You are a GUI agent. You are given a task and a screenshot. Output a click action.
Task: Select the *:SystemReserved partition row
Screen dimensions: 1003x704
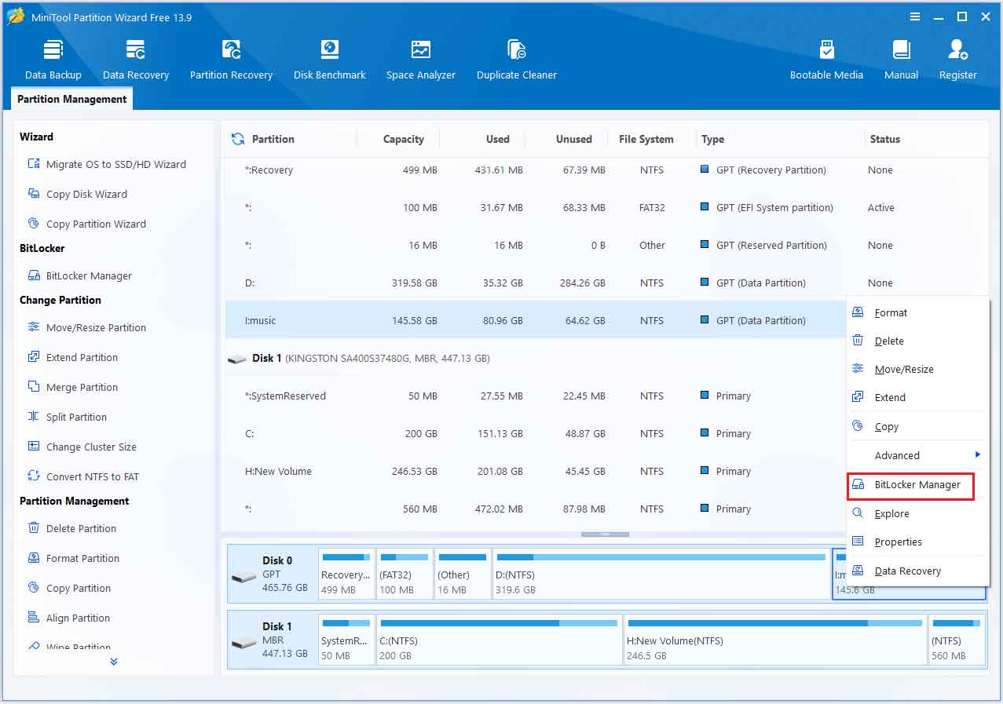pos(536,396)
